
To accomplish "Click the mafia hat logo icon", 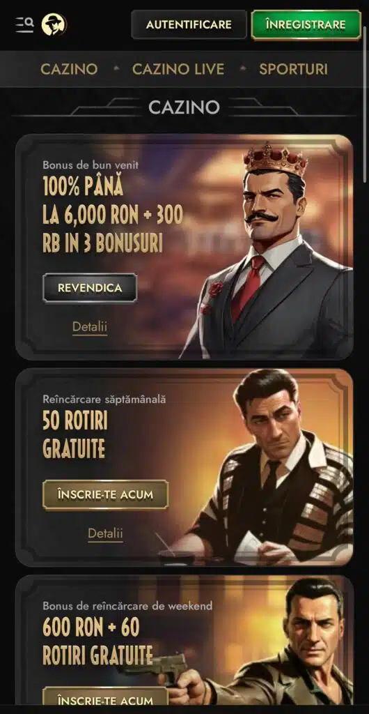I will [54, 24].
